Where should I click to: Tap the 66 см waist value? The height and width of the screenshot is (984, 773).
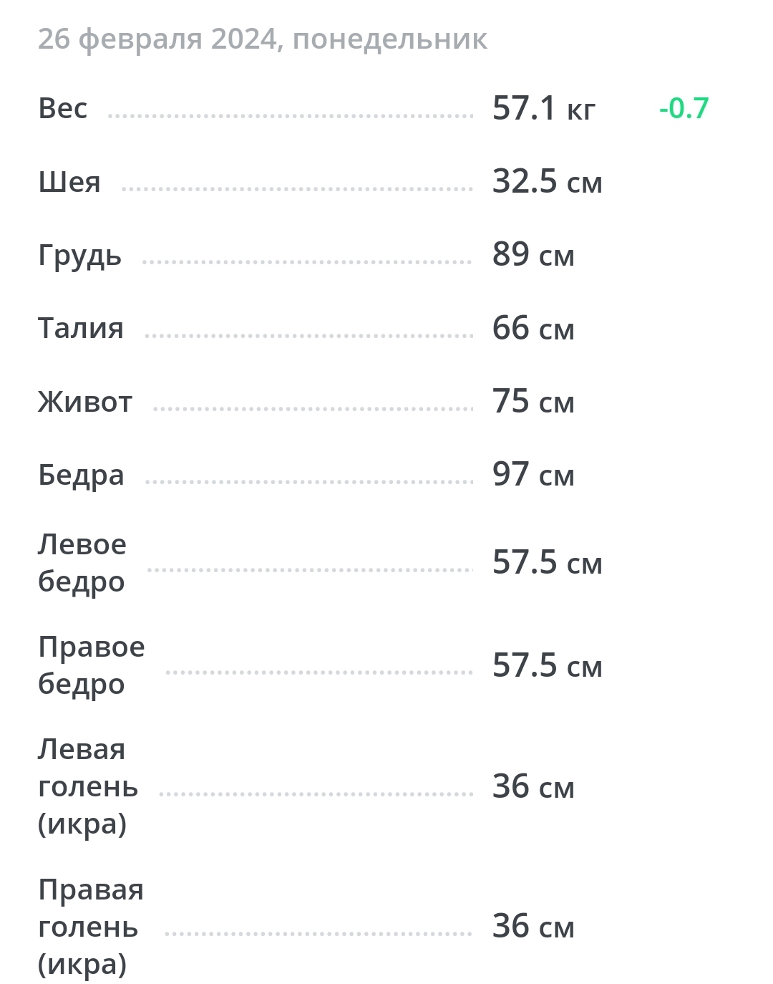[533, 329]
